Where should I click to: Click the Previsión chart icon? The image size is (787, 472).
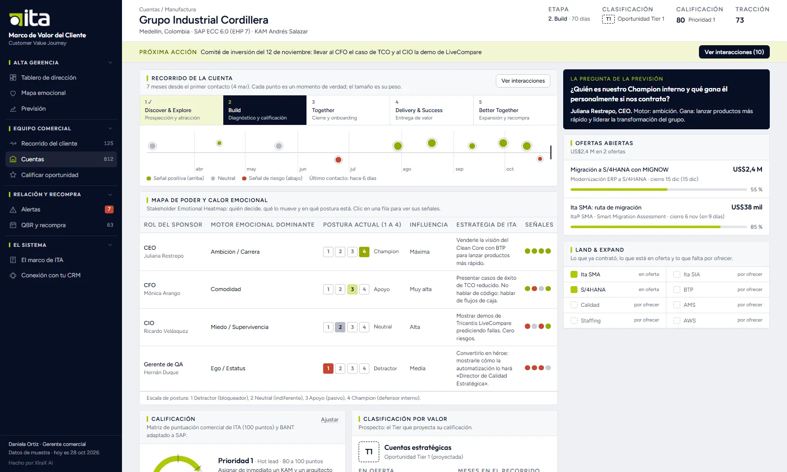(13, 109)
